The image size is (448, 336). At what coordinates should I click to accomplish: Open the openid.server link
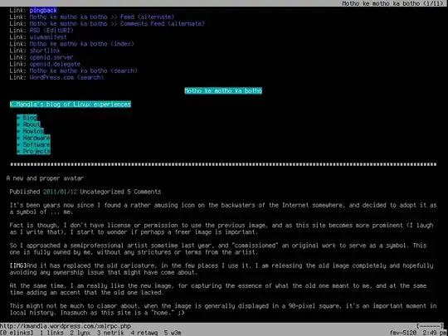[51, 57]
